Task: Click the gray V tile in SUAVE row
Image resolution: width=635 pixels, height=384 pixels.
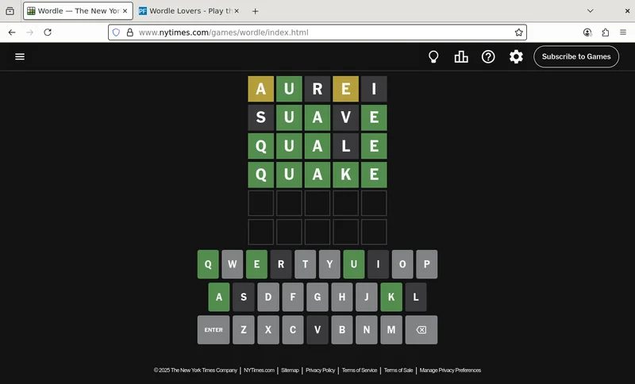Action: point(346,117)
